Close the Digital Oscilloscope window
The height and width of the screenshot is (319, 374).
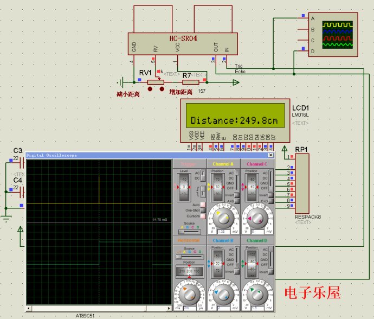point(270,155)
